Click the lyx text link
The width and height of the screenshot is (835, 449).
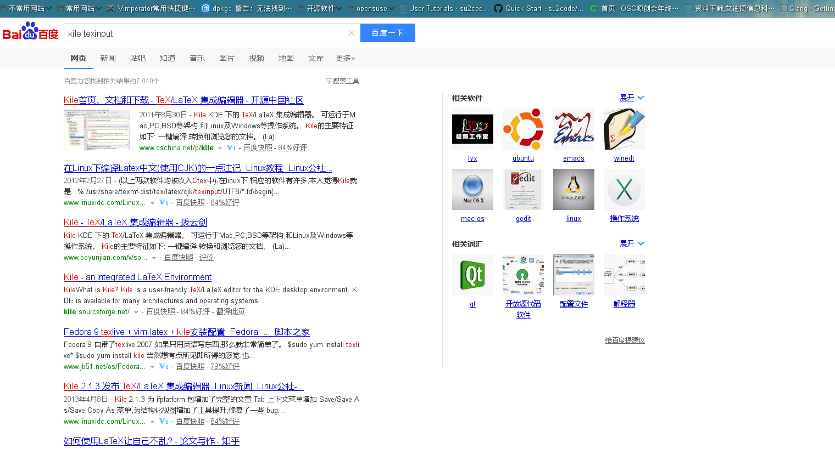tap(472, 158)
